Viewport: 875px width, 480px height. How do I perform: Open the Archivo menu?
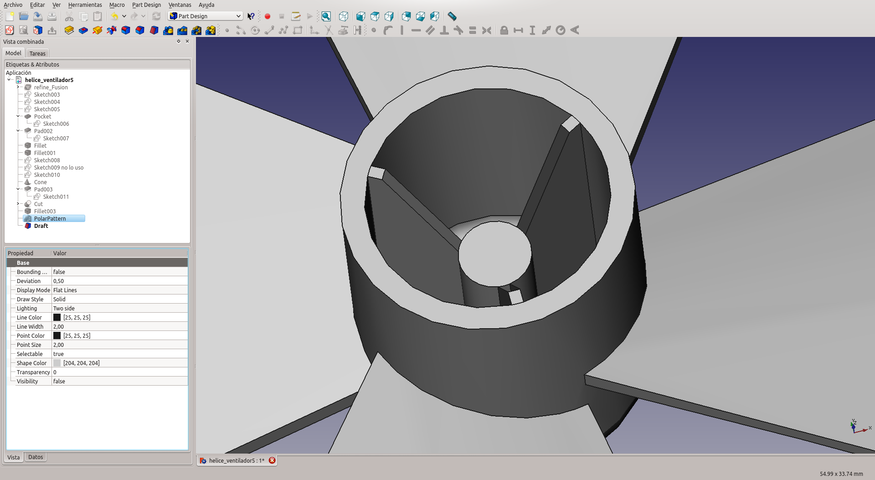pos(13,5)
